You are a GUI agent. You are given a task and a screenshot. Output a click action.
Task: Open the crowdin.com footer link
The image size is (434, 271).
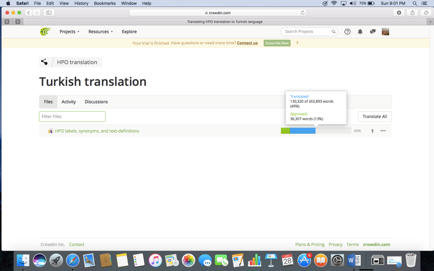376,244
